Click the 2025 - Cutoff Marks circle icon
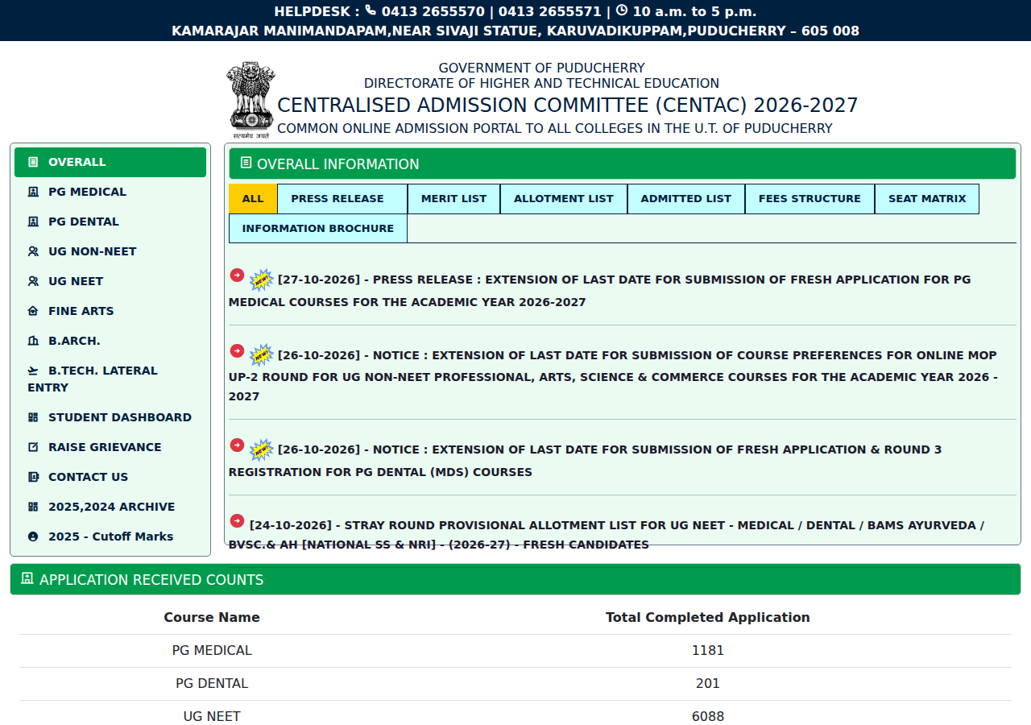Viewport: 1031px width, 725px height. coord(33,536)
